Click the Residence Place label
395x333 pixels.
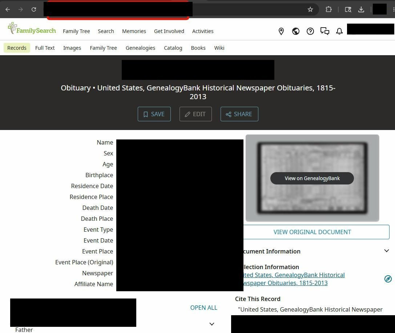(x=91, y=197)
